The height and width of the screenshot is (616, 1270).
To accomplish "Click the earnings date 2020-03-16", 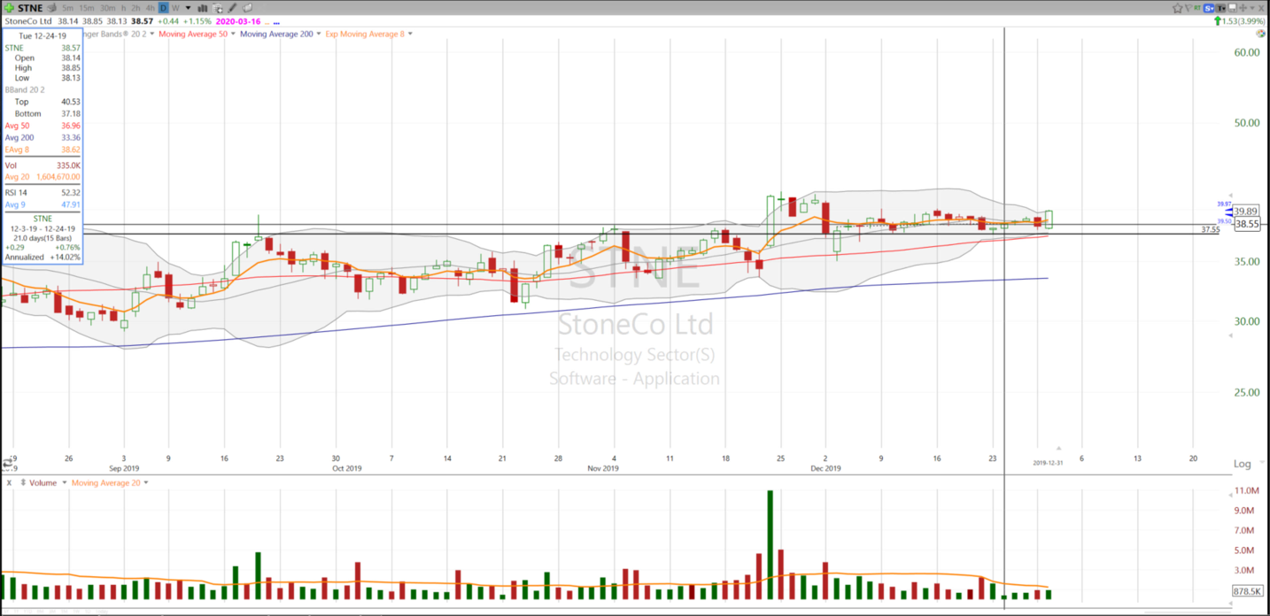I will [x=238, y=21].
